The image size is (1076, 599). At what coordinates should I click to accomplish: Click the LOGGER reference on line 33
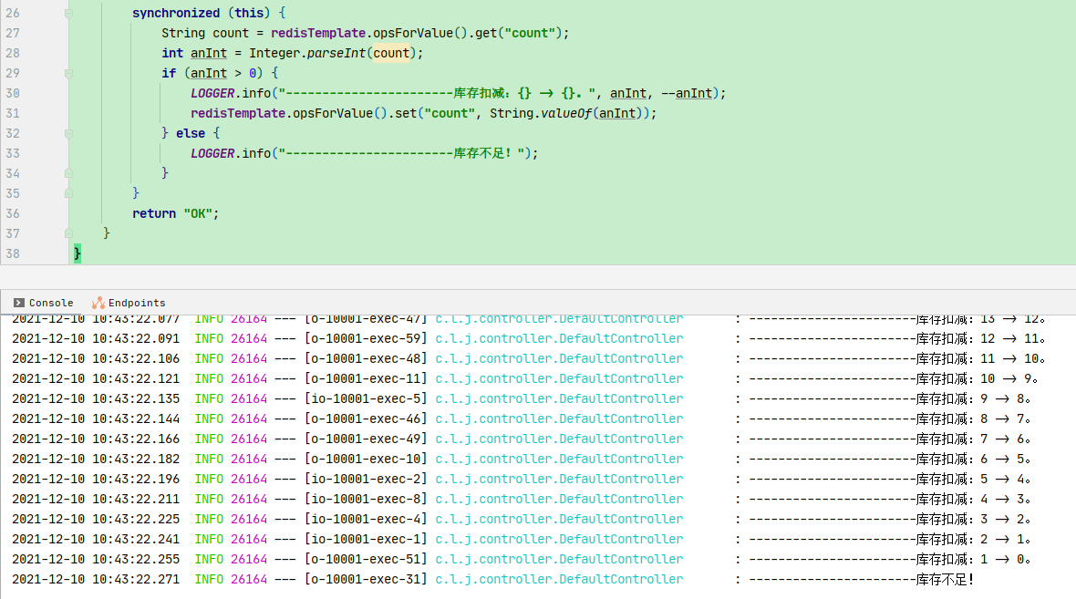pos(212,153)
